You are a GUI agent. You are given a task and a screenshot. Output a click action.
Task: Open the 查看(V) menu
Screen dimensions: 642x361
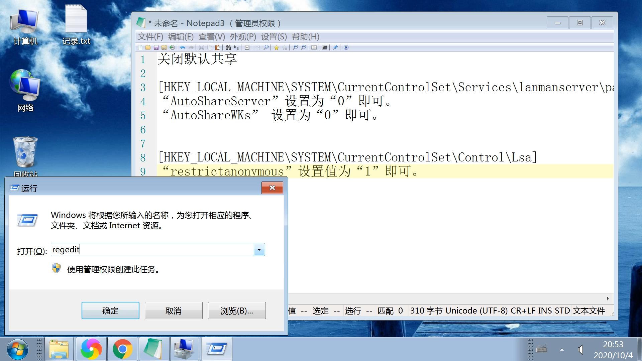click(211, 37)
